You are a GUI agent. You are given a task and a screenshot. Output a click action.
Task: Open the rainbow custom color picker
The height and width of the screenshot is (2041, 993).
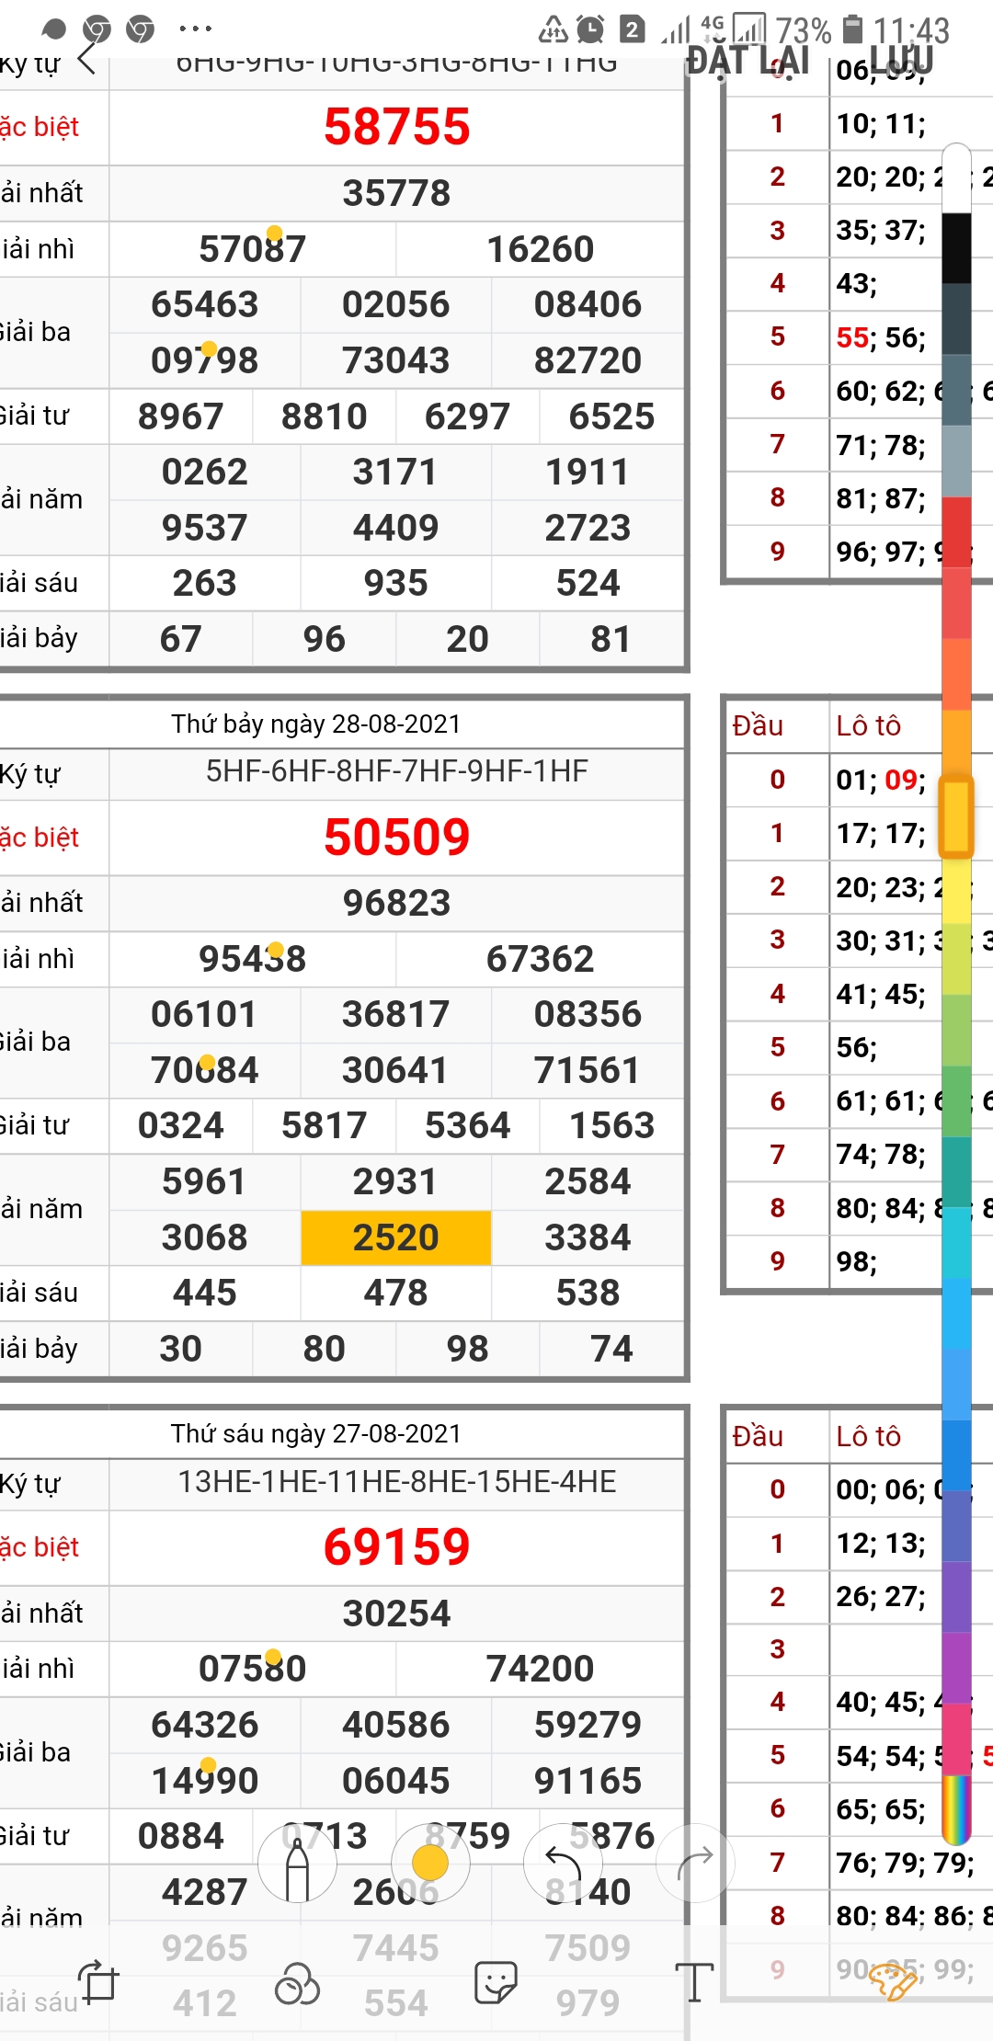[956, 1809]
